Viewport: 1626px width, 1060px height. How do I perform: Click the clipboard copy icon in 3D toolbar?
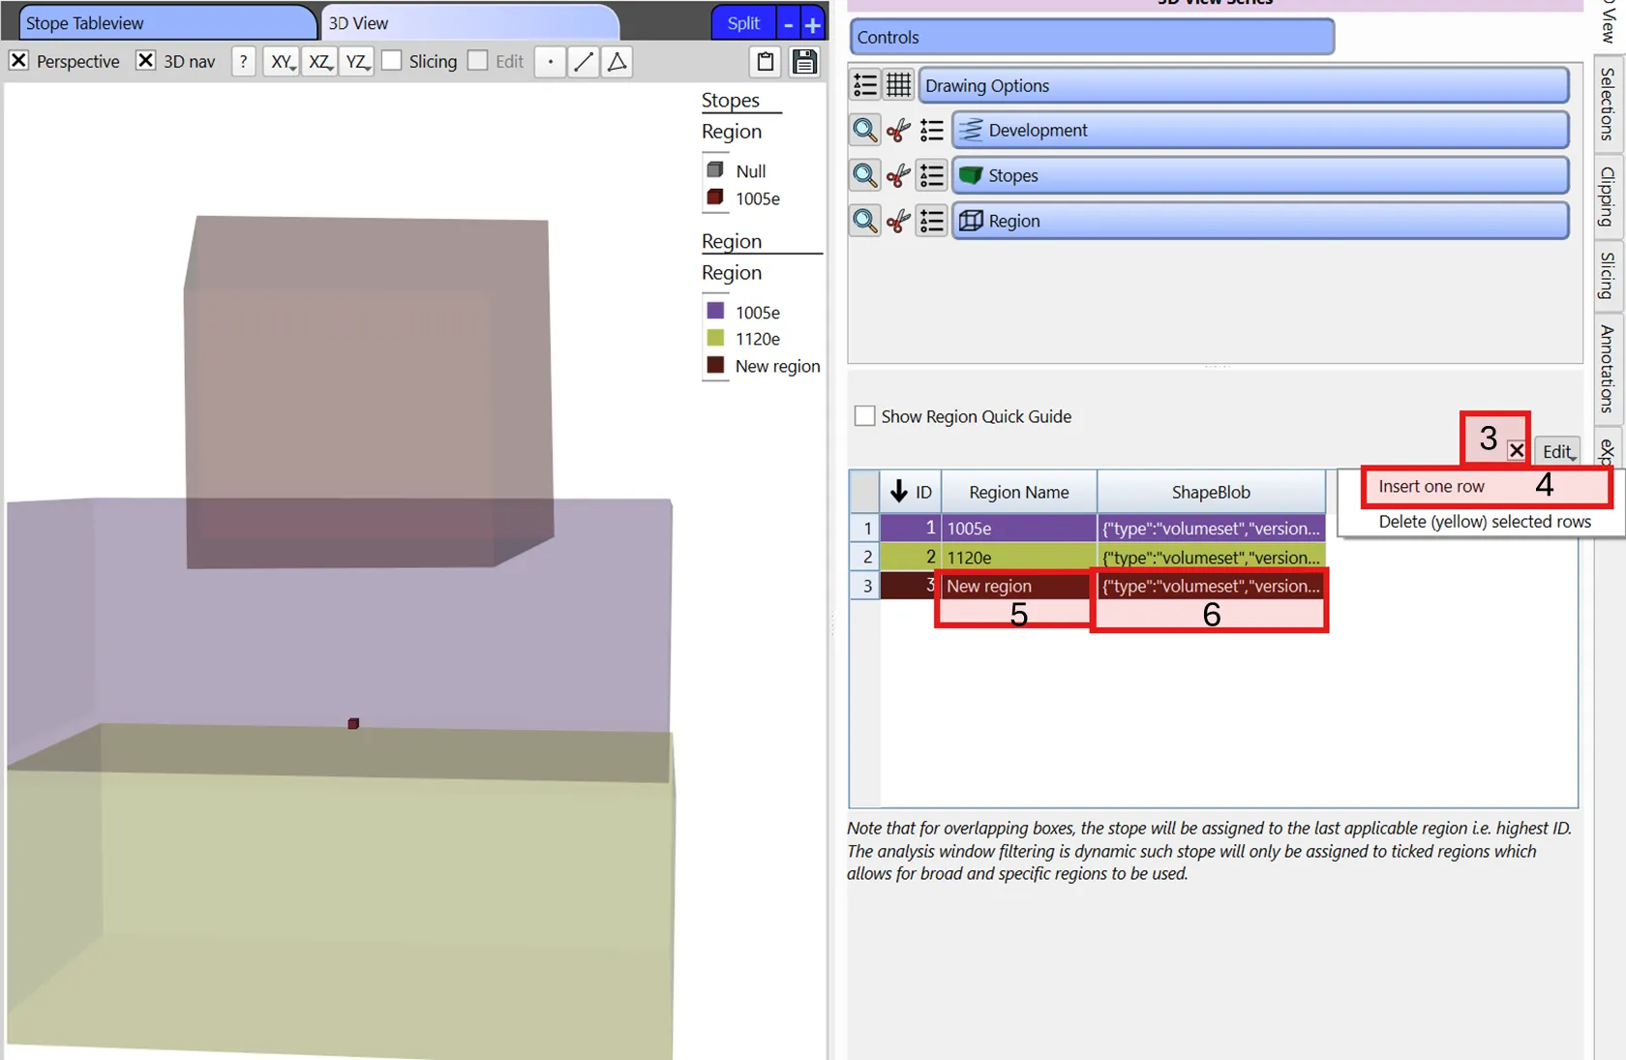pos(765,62)
